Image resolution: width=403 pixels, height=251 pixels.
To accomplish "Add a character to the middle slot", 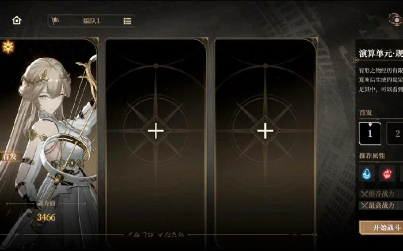I will click(156, 131).
